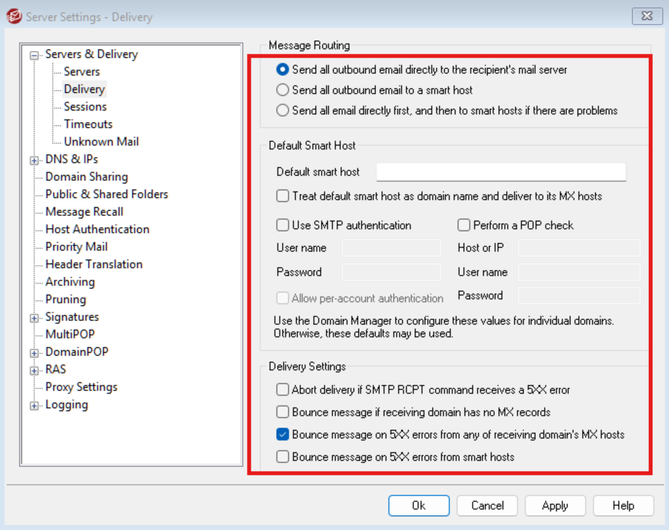Open Public & Shared Folders settings
The height and width of the screenshot is (530, 669).
tap(107, 194)
